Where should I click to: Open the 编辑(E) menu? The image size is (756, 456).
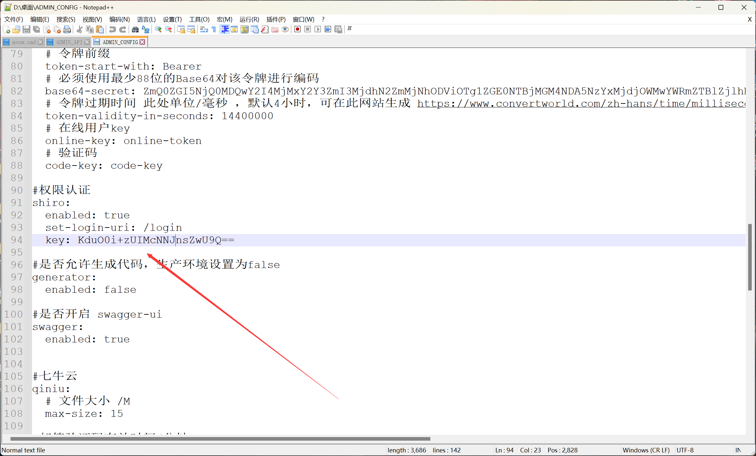pos(40,20)
